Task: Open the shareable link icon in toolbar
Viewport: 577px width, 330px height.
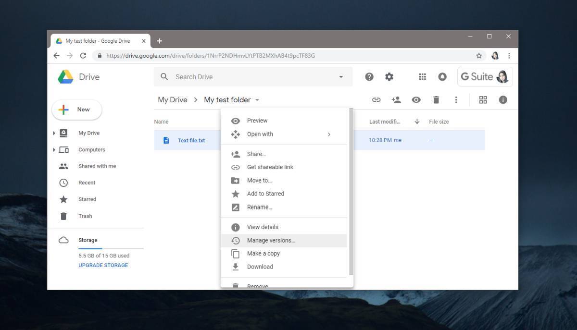Action: pos(376,99)
